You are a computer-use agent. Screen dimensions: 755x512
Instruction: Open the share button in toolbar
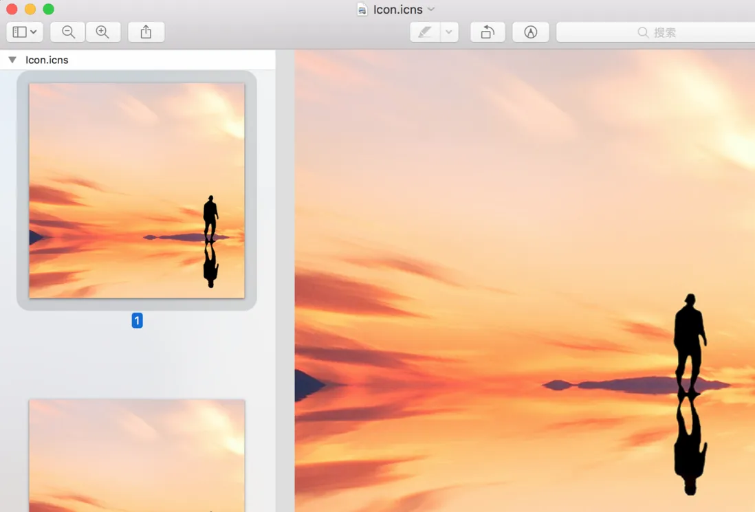click(x=146, y=32)
